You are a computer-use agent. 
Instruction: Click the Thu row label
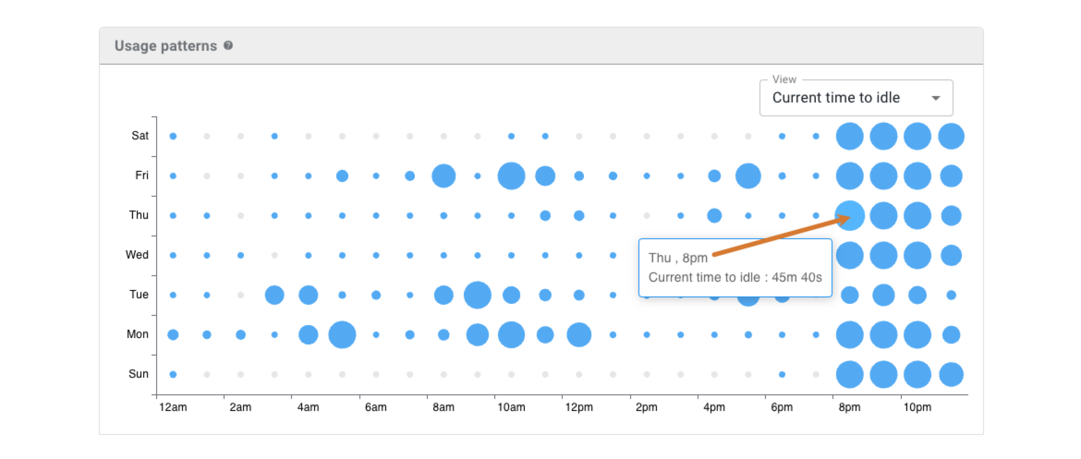point(138,215)
